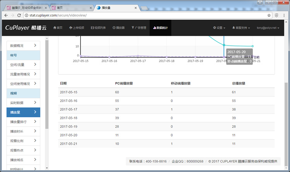Open 播放量排行 in sidebar
The width and height of the screenshot is (290, 172).
click(24, 121)
